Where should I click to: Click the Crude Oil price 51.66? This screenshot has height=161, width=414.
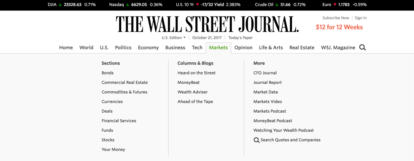[286, 4]
